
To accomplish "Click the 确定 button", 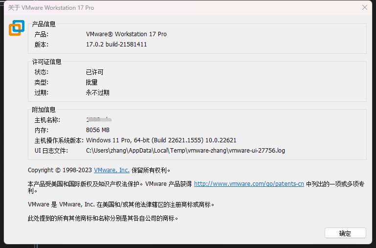I will (x=345, y=233).
